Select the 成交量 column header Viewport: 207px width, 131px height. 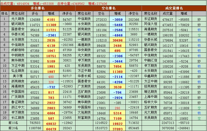168,13
